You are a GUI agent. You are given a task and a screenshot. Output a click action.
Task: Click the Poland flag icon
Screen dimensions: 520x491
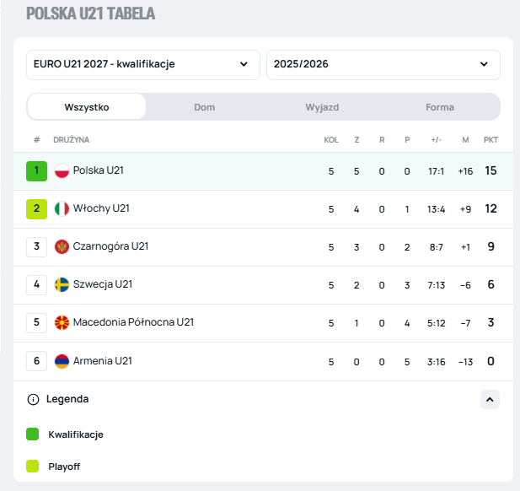pyautogui.click(x=62, y=171)
